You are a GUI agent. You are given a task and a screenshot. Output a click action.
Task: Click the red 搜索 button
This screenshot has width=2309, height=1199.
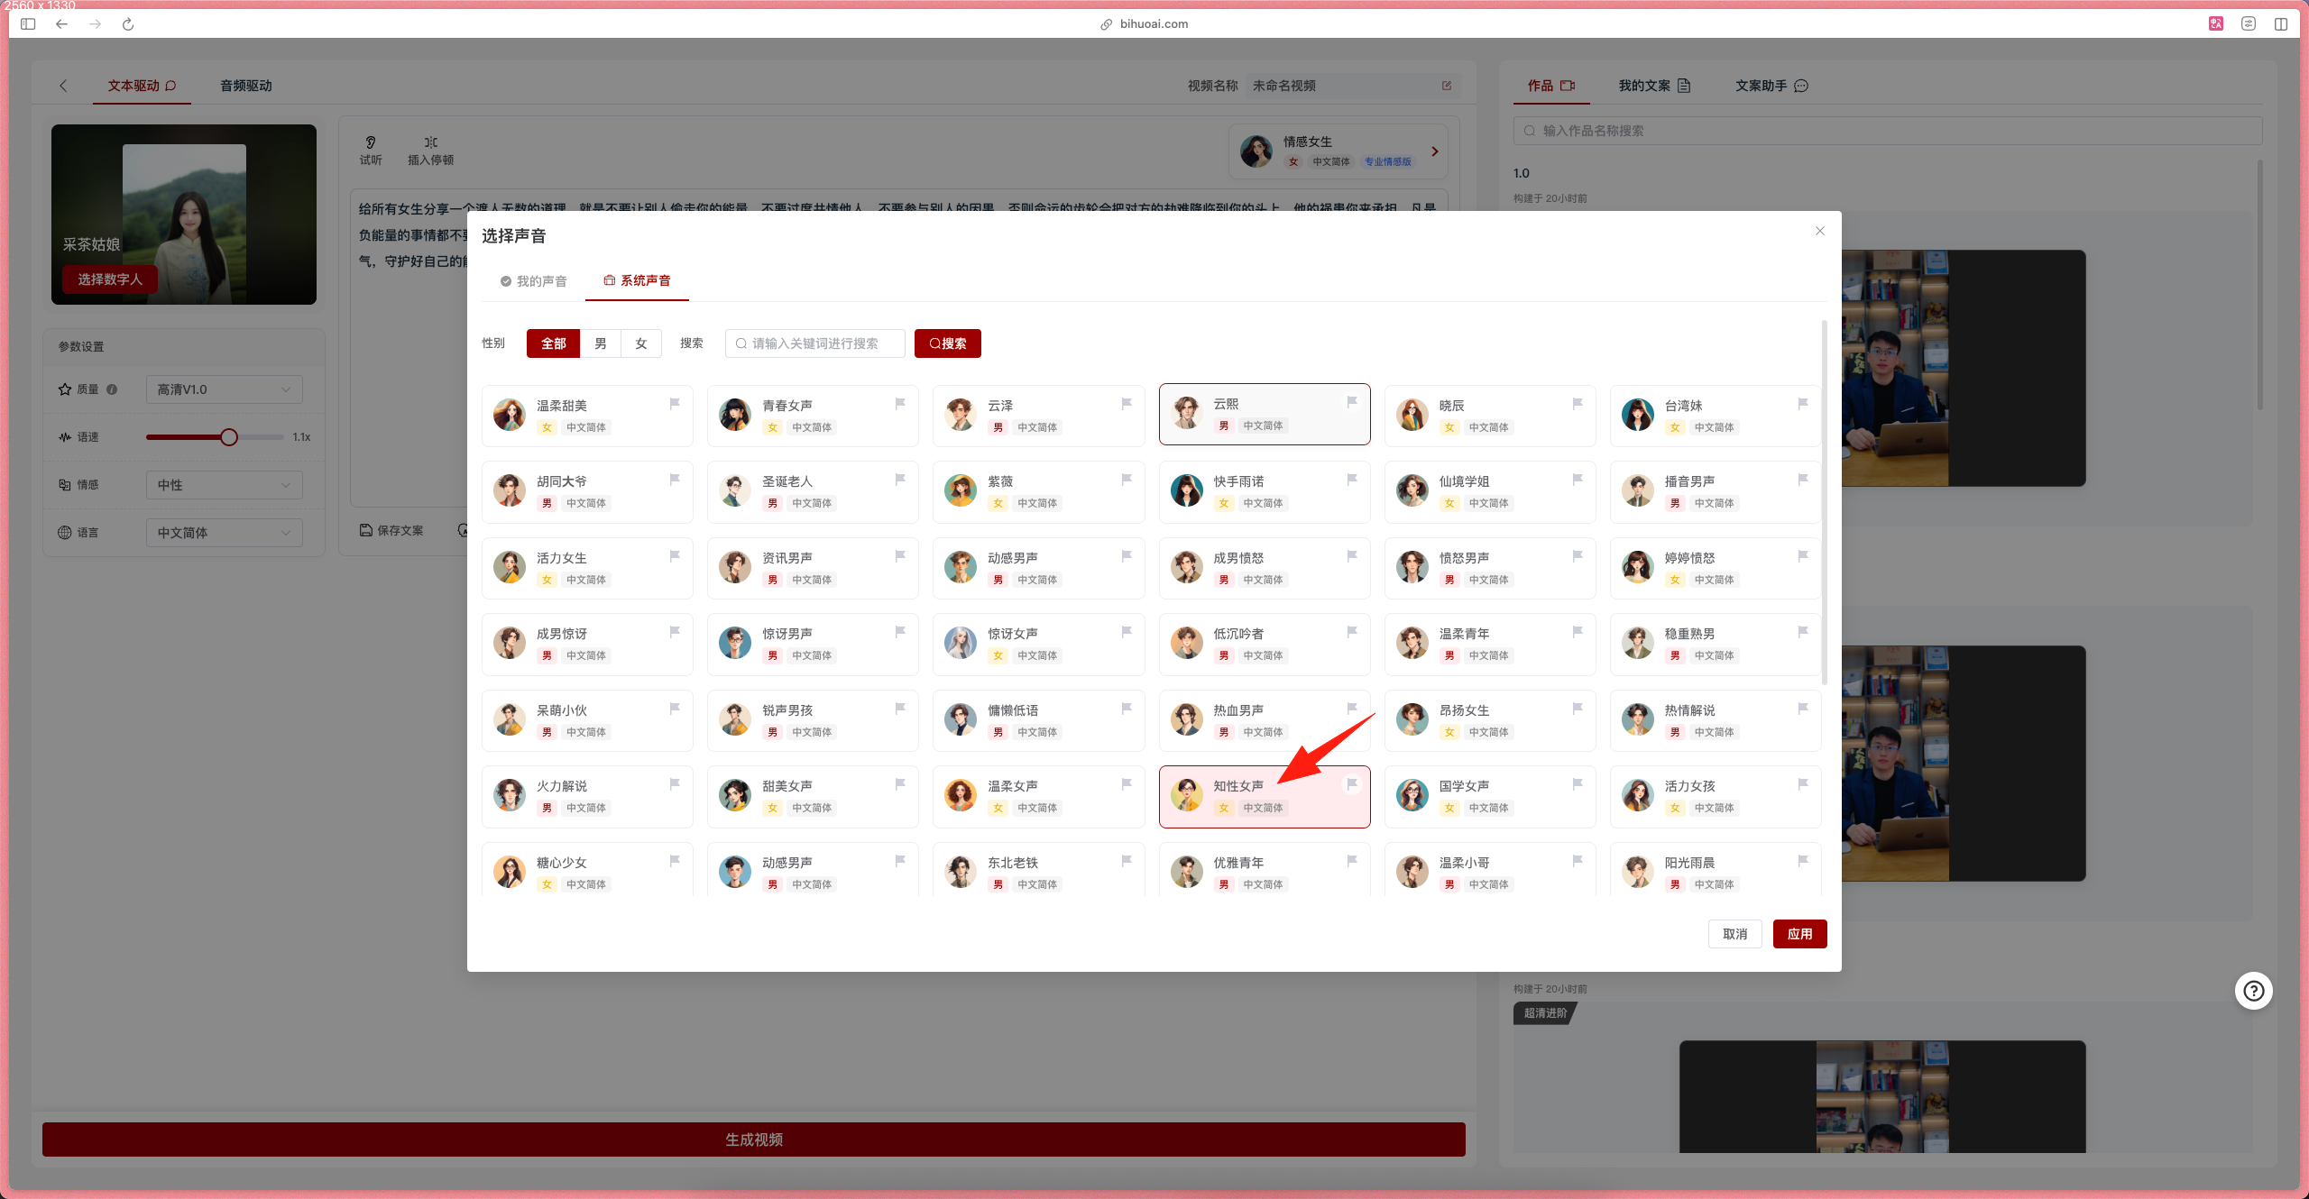(x=948, y=343)
